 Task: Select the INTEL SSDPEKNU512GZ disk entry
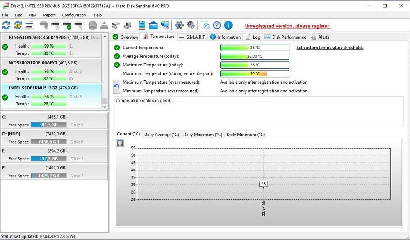tap(52, 96)
